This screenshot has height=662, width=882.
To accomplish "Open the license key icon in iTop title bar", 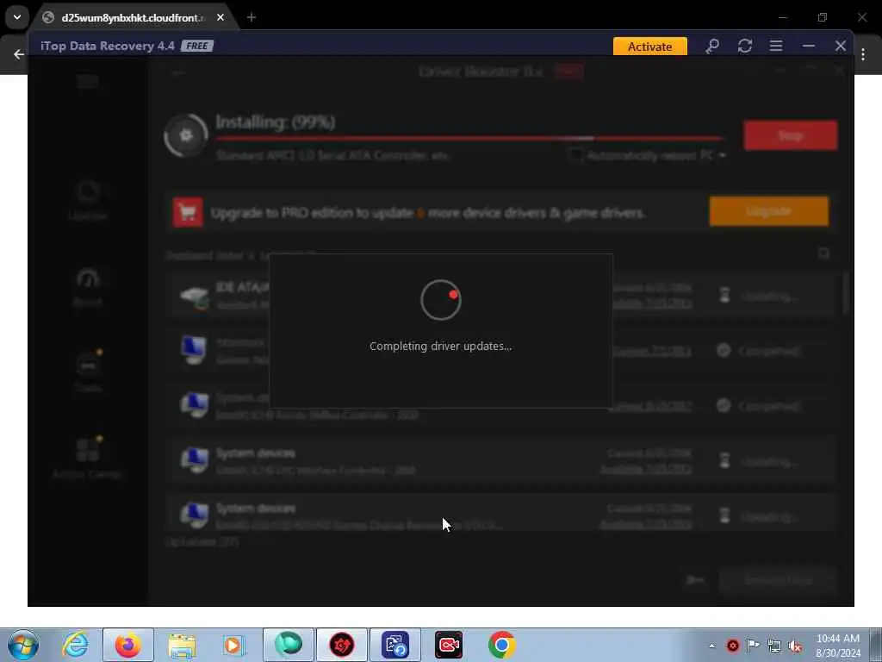I will coord(712,47).
